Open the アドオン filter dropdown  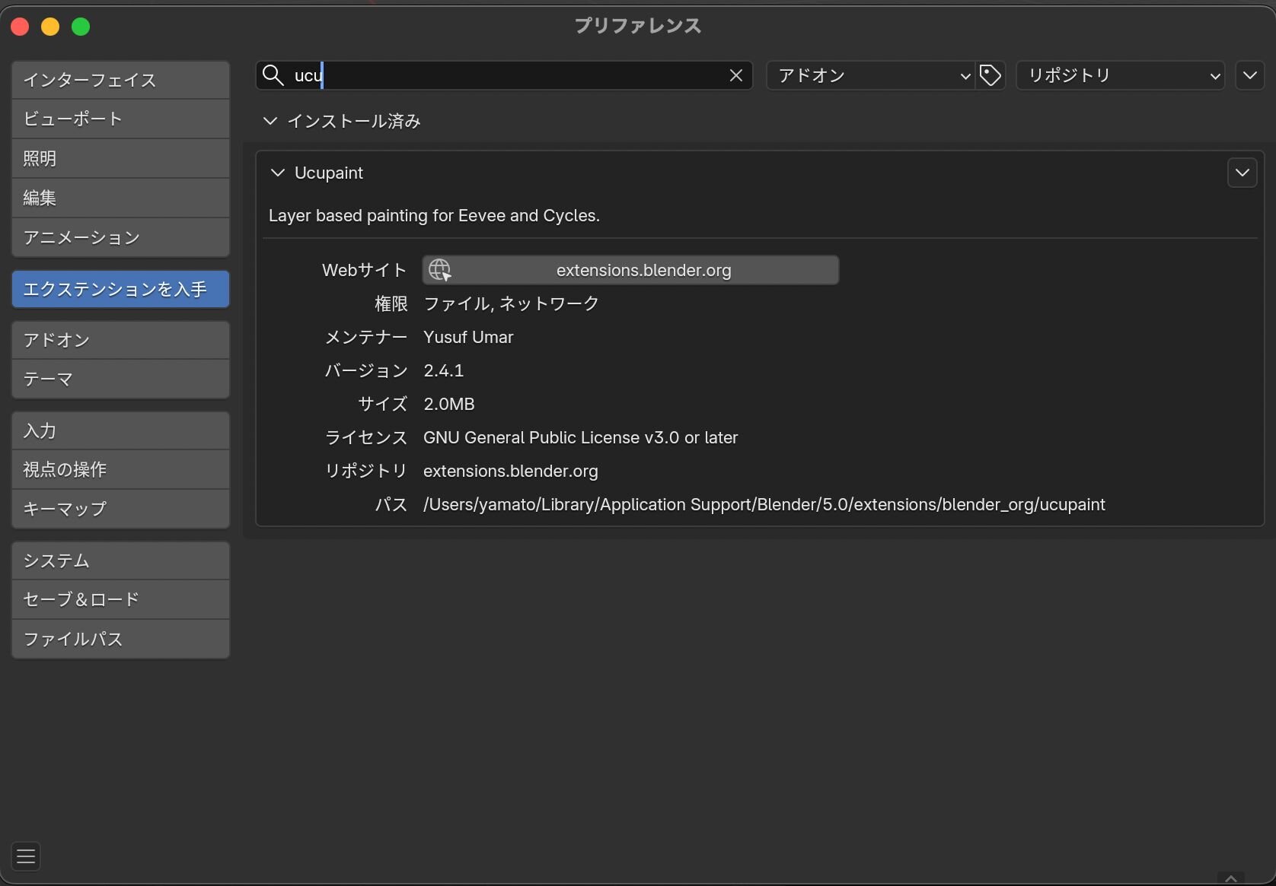point(871,75)
